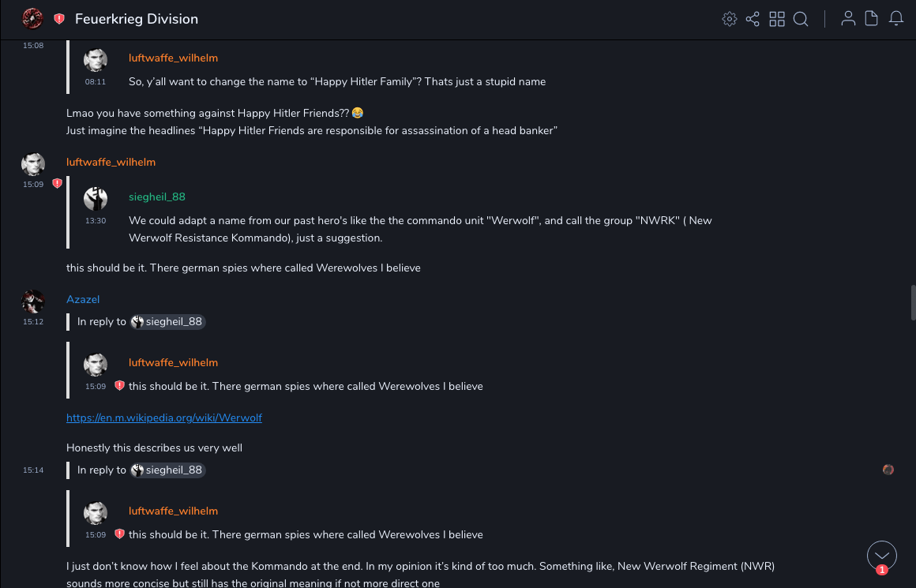Screen dimensions: 916x588
Task: Click the siegheil_88 reply mention at 15:12
Action: [x=167, y=321]
